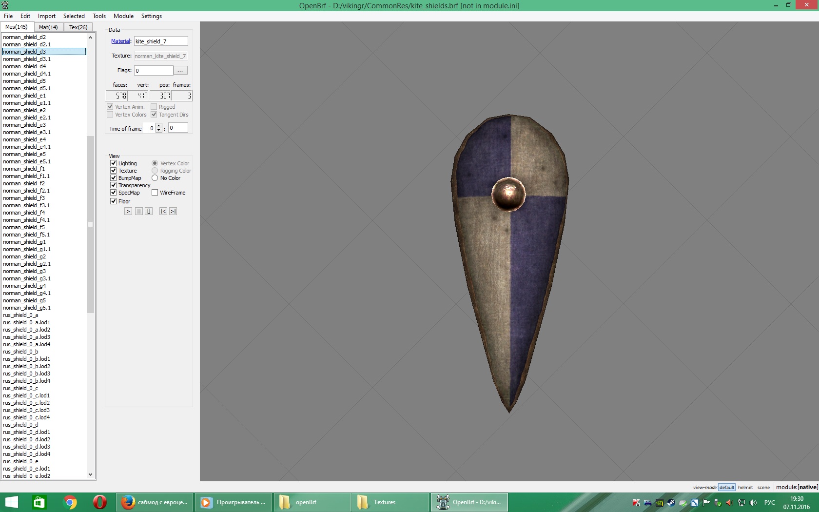Click the Flags input field

coord(154,71)
